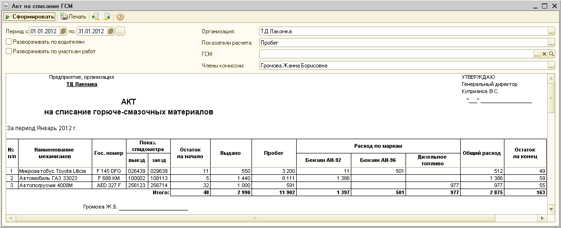Click the Сформировать (Generate) button
This screenshot has height=228, width=561.
(29, 17)
